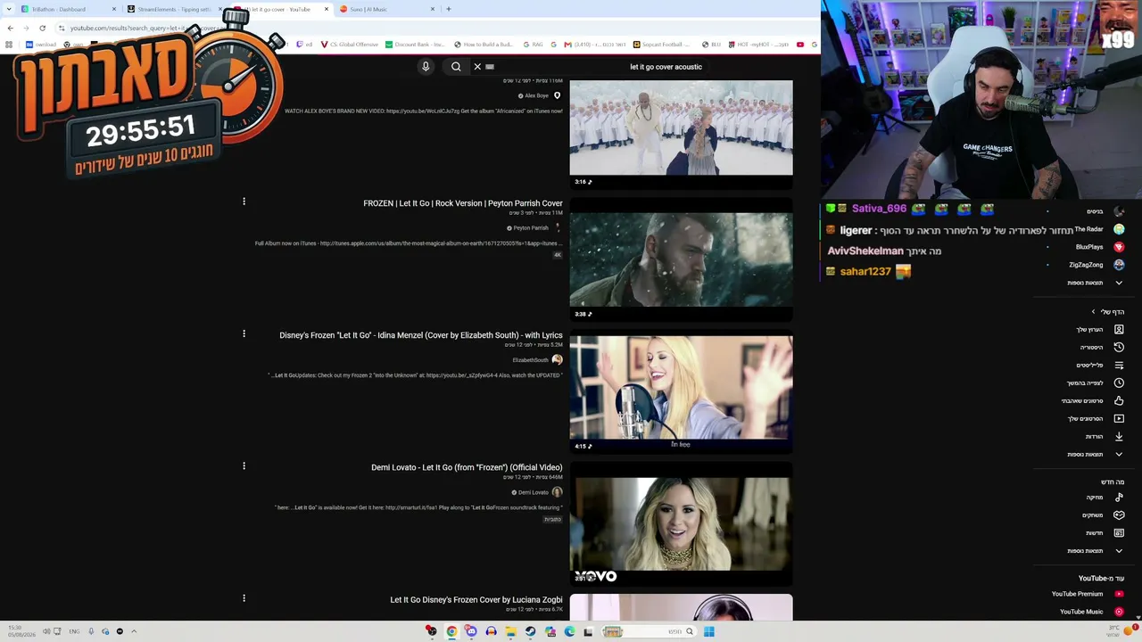Click the YouTube voice search microphone
The height and width of the screenshot is (642, 1142).
tap(426, 67)
